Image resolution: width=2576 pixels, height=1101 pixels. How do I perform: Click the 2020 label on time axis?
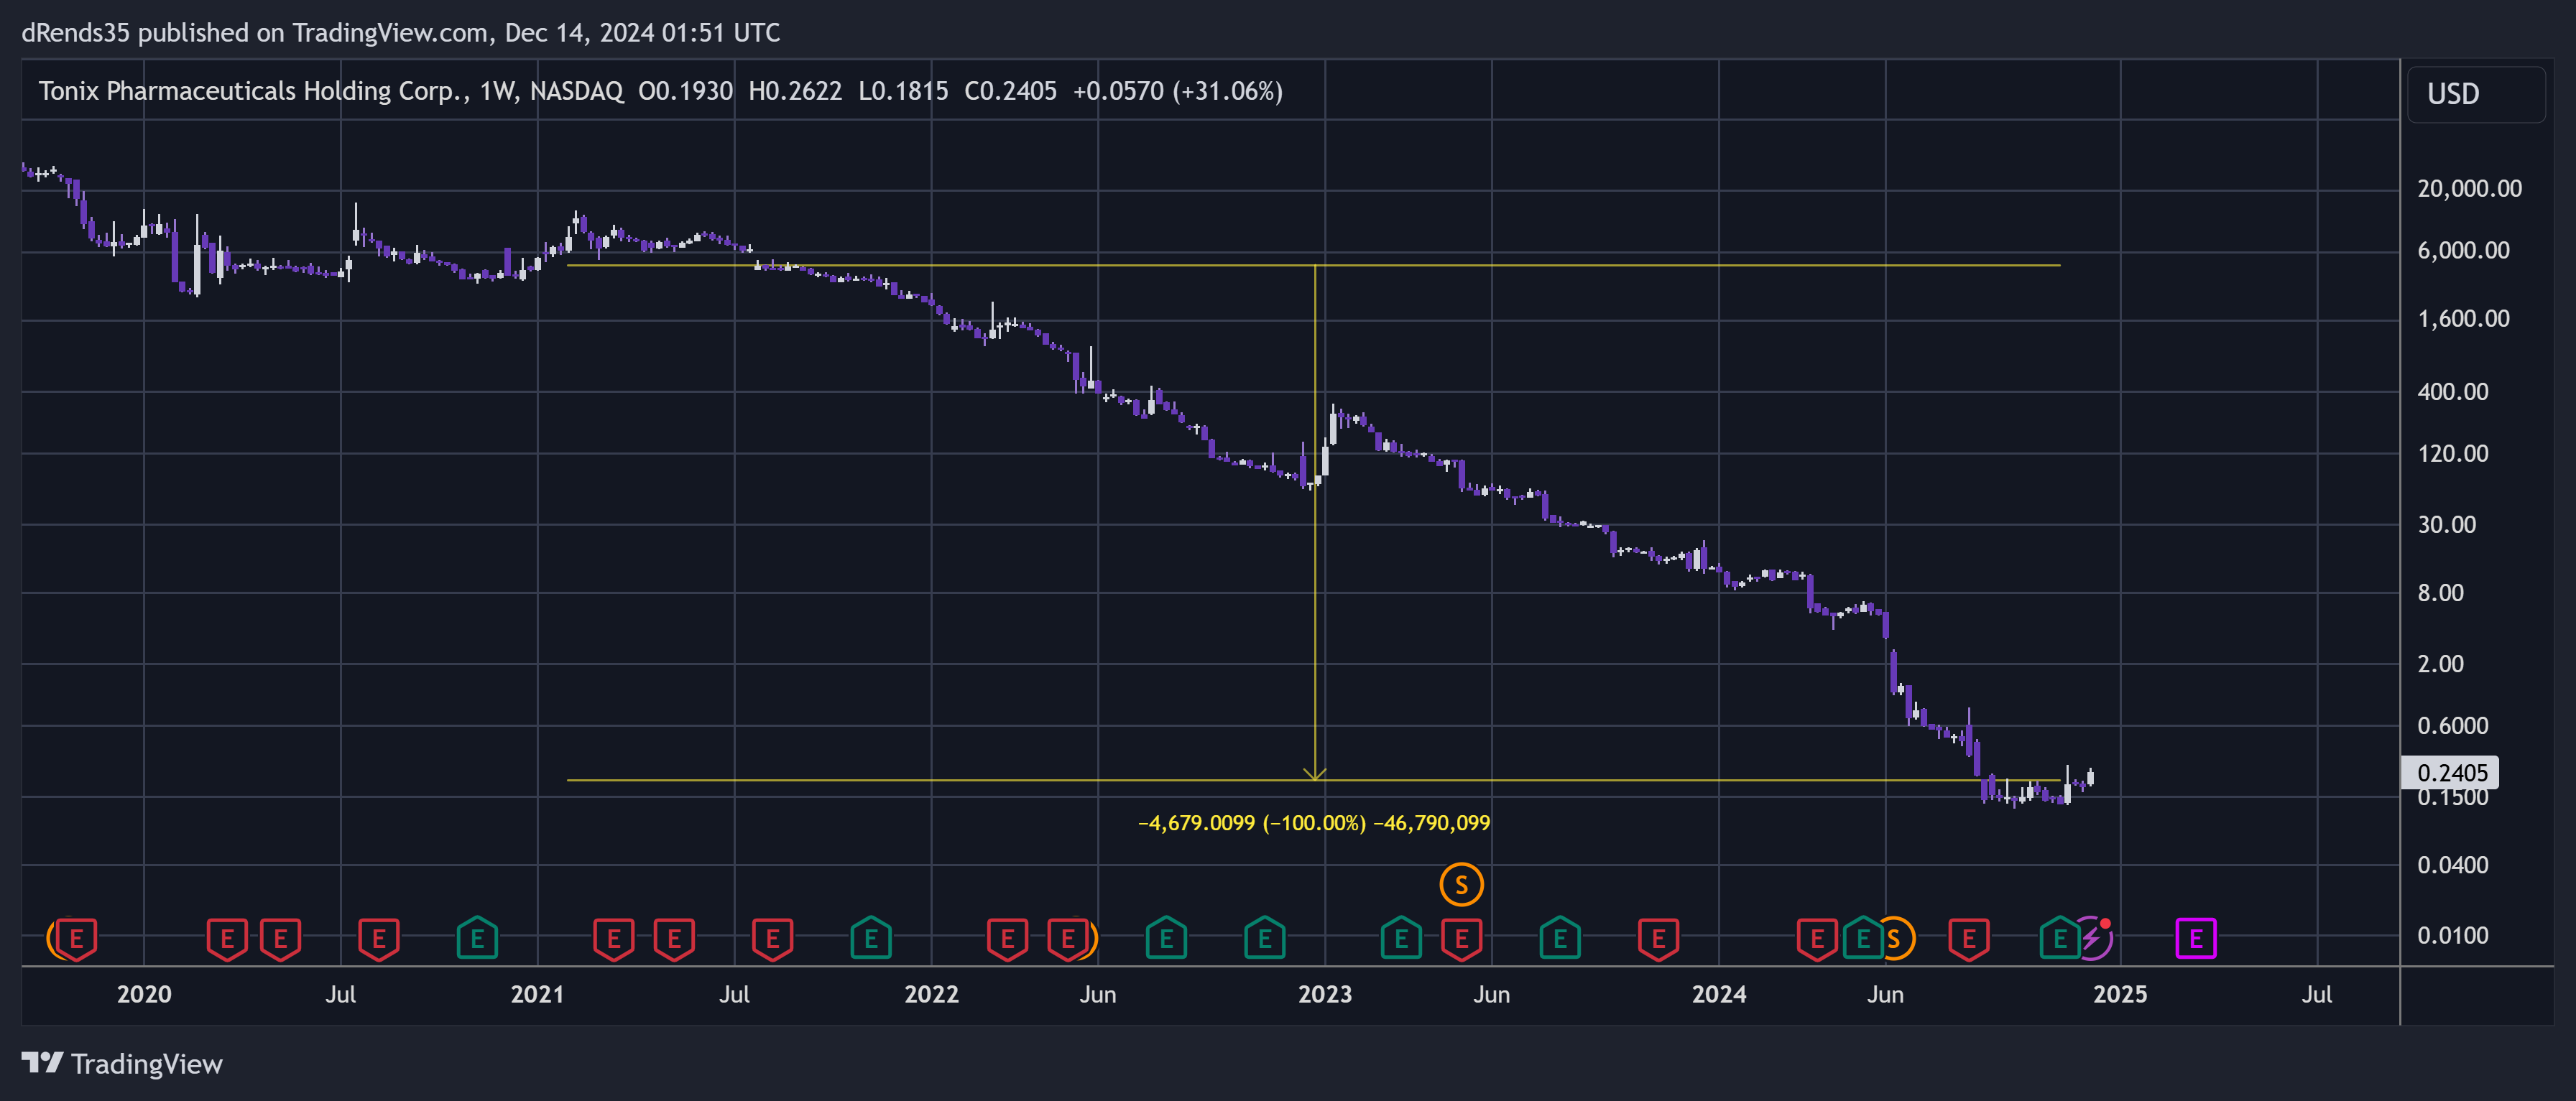(x=144, y=994)
